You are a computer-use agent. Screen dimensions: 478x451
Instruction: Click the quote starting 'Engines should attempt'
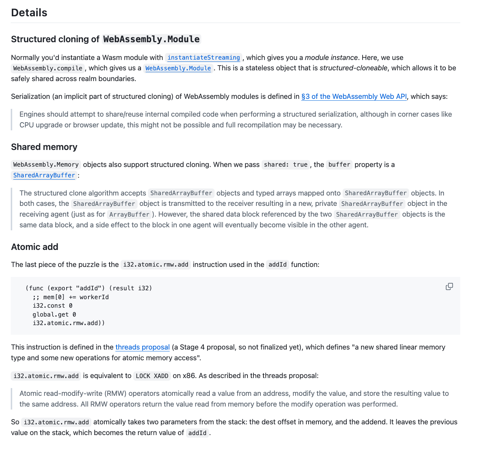click(x=236, y=120)
